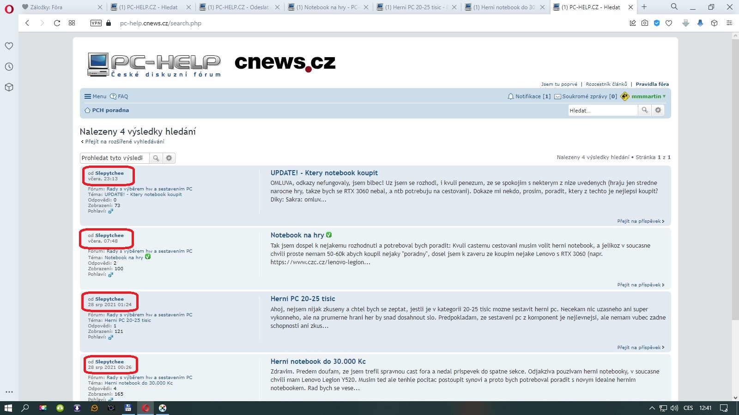Click the 'Hledat...' search field
Image resolution: width=739 pixels, height=415 pixels.
[603, 110]
